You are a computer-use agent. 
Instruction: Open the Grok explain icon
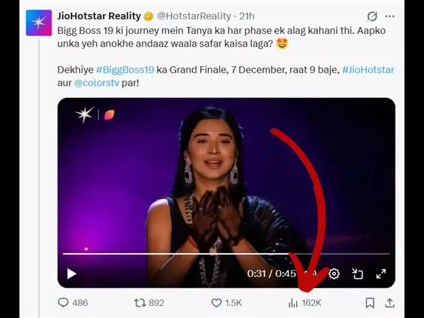pos(372,16)
